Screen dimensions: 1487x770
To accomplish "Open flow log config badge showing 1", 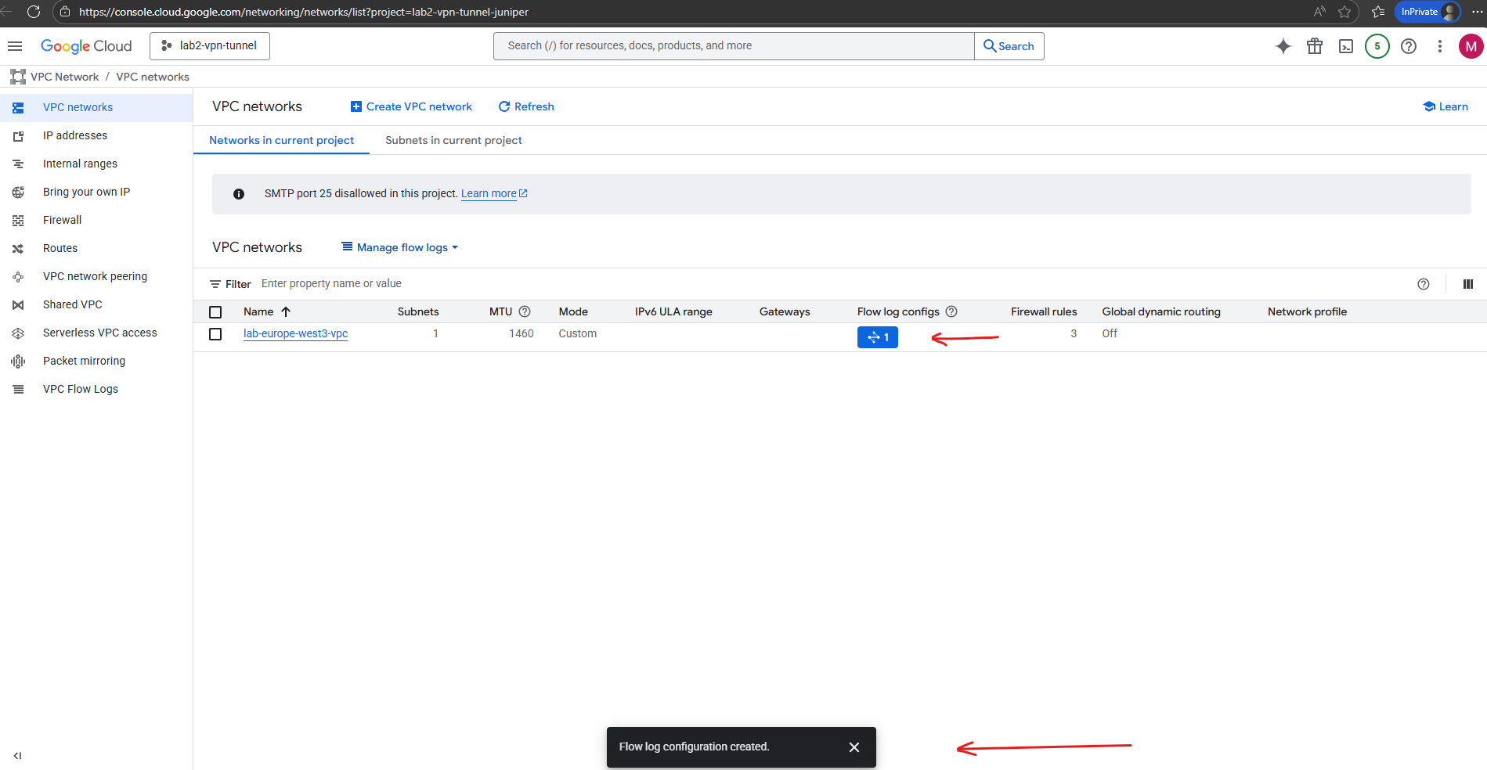I will point(877,337).
